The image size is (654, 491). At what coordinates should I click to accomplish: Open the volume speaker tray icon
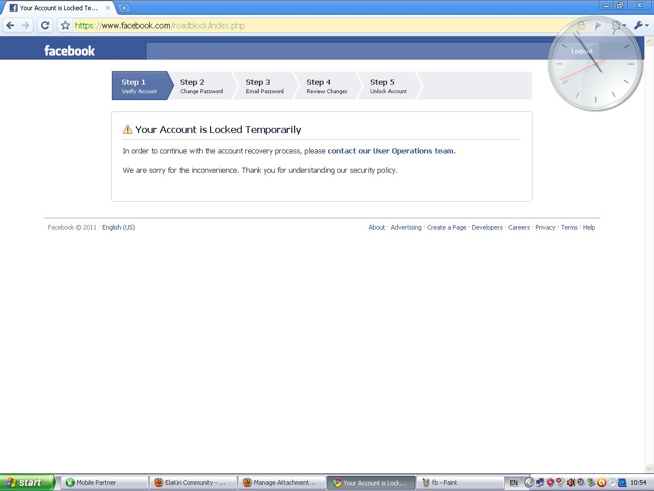571,482
